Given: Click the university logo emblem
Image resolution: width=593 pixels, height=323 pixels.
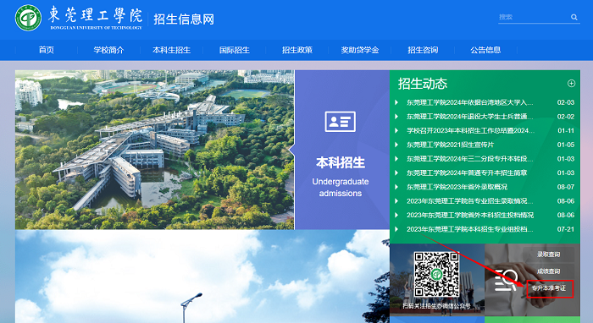Looking at the screenshot, I should pyautogui.click(x=28, y=18).
